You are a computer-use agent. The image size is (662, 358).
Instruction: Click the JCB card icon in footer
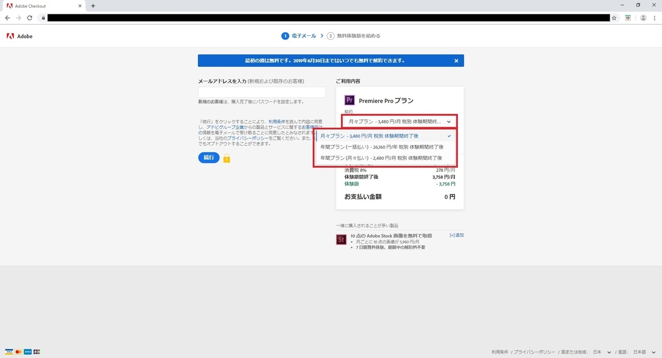36,351
